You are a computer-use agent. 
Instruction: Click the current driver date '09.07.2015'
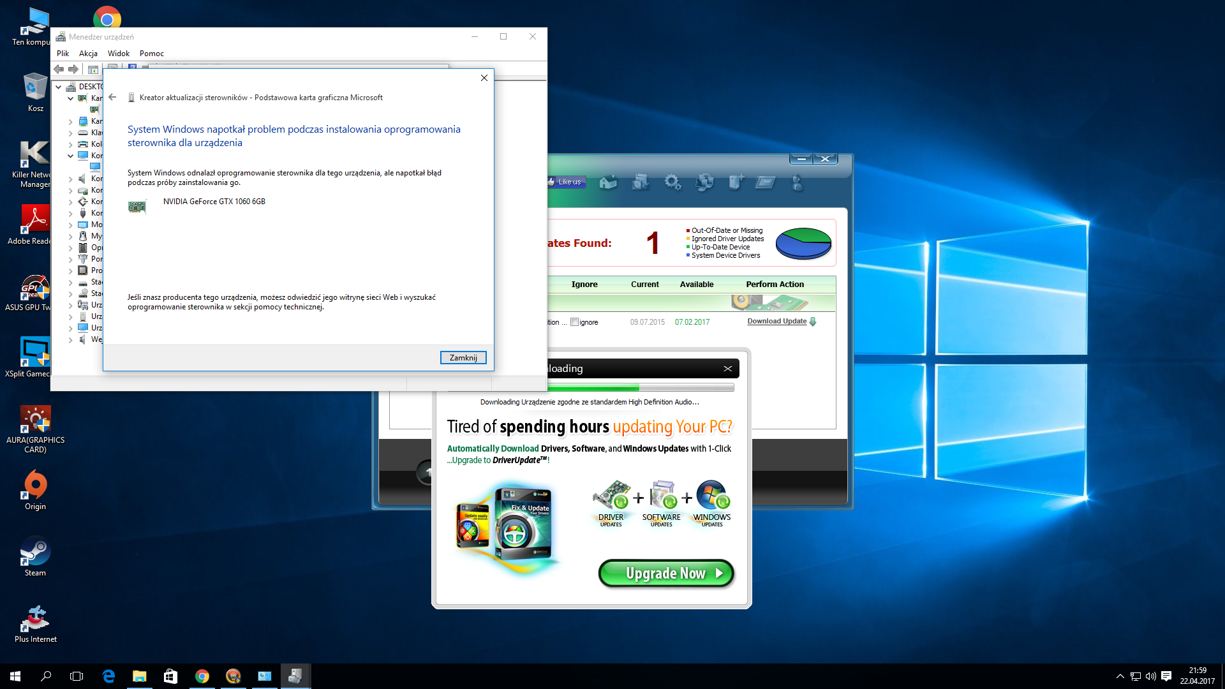pyautogui.click(x=648, y=322)
